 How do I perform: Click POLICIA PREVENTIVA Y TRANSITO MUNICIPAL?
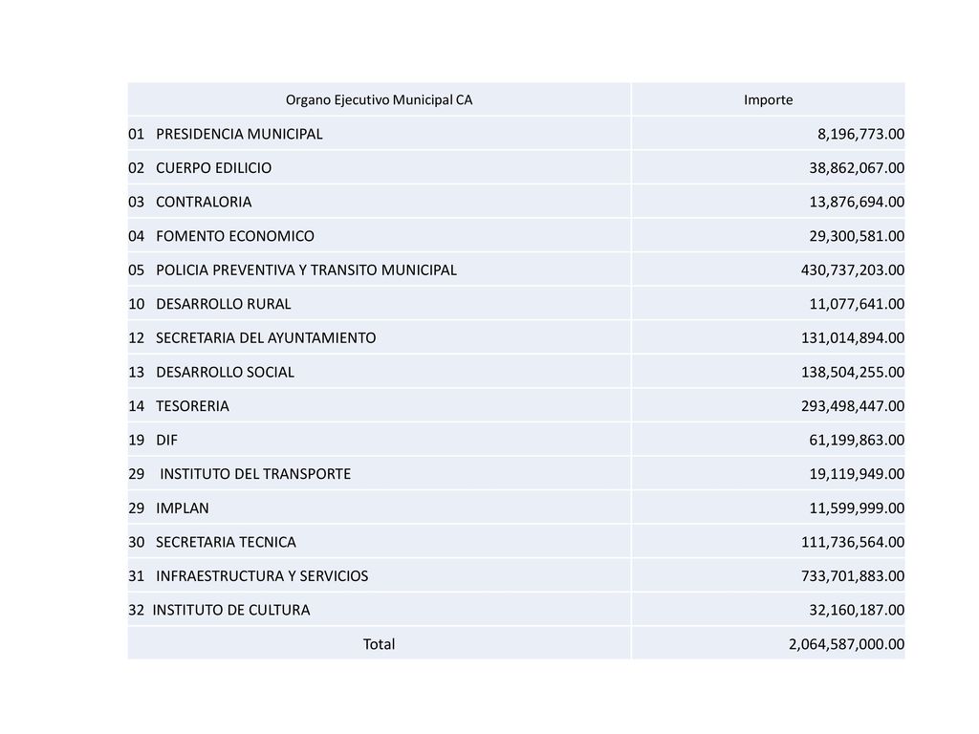306,270
